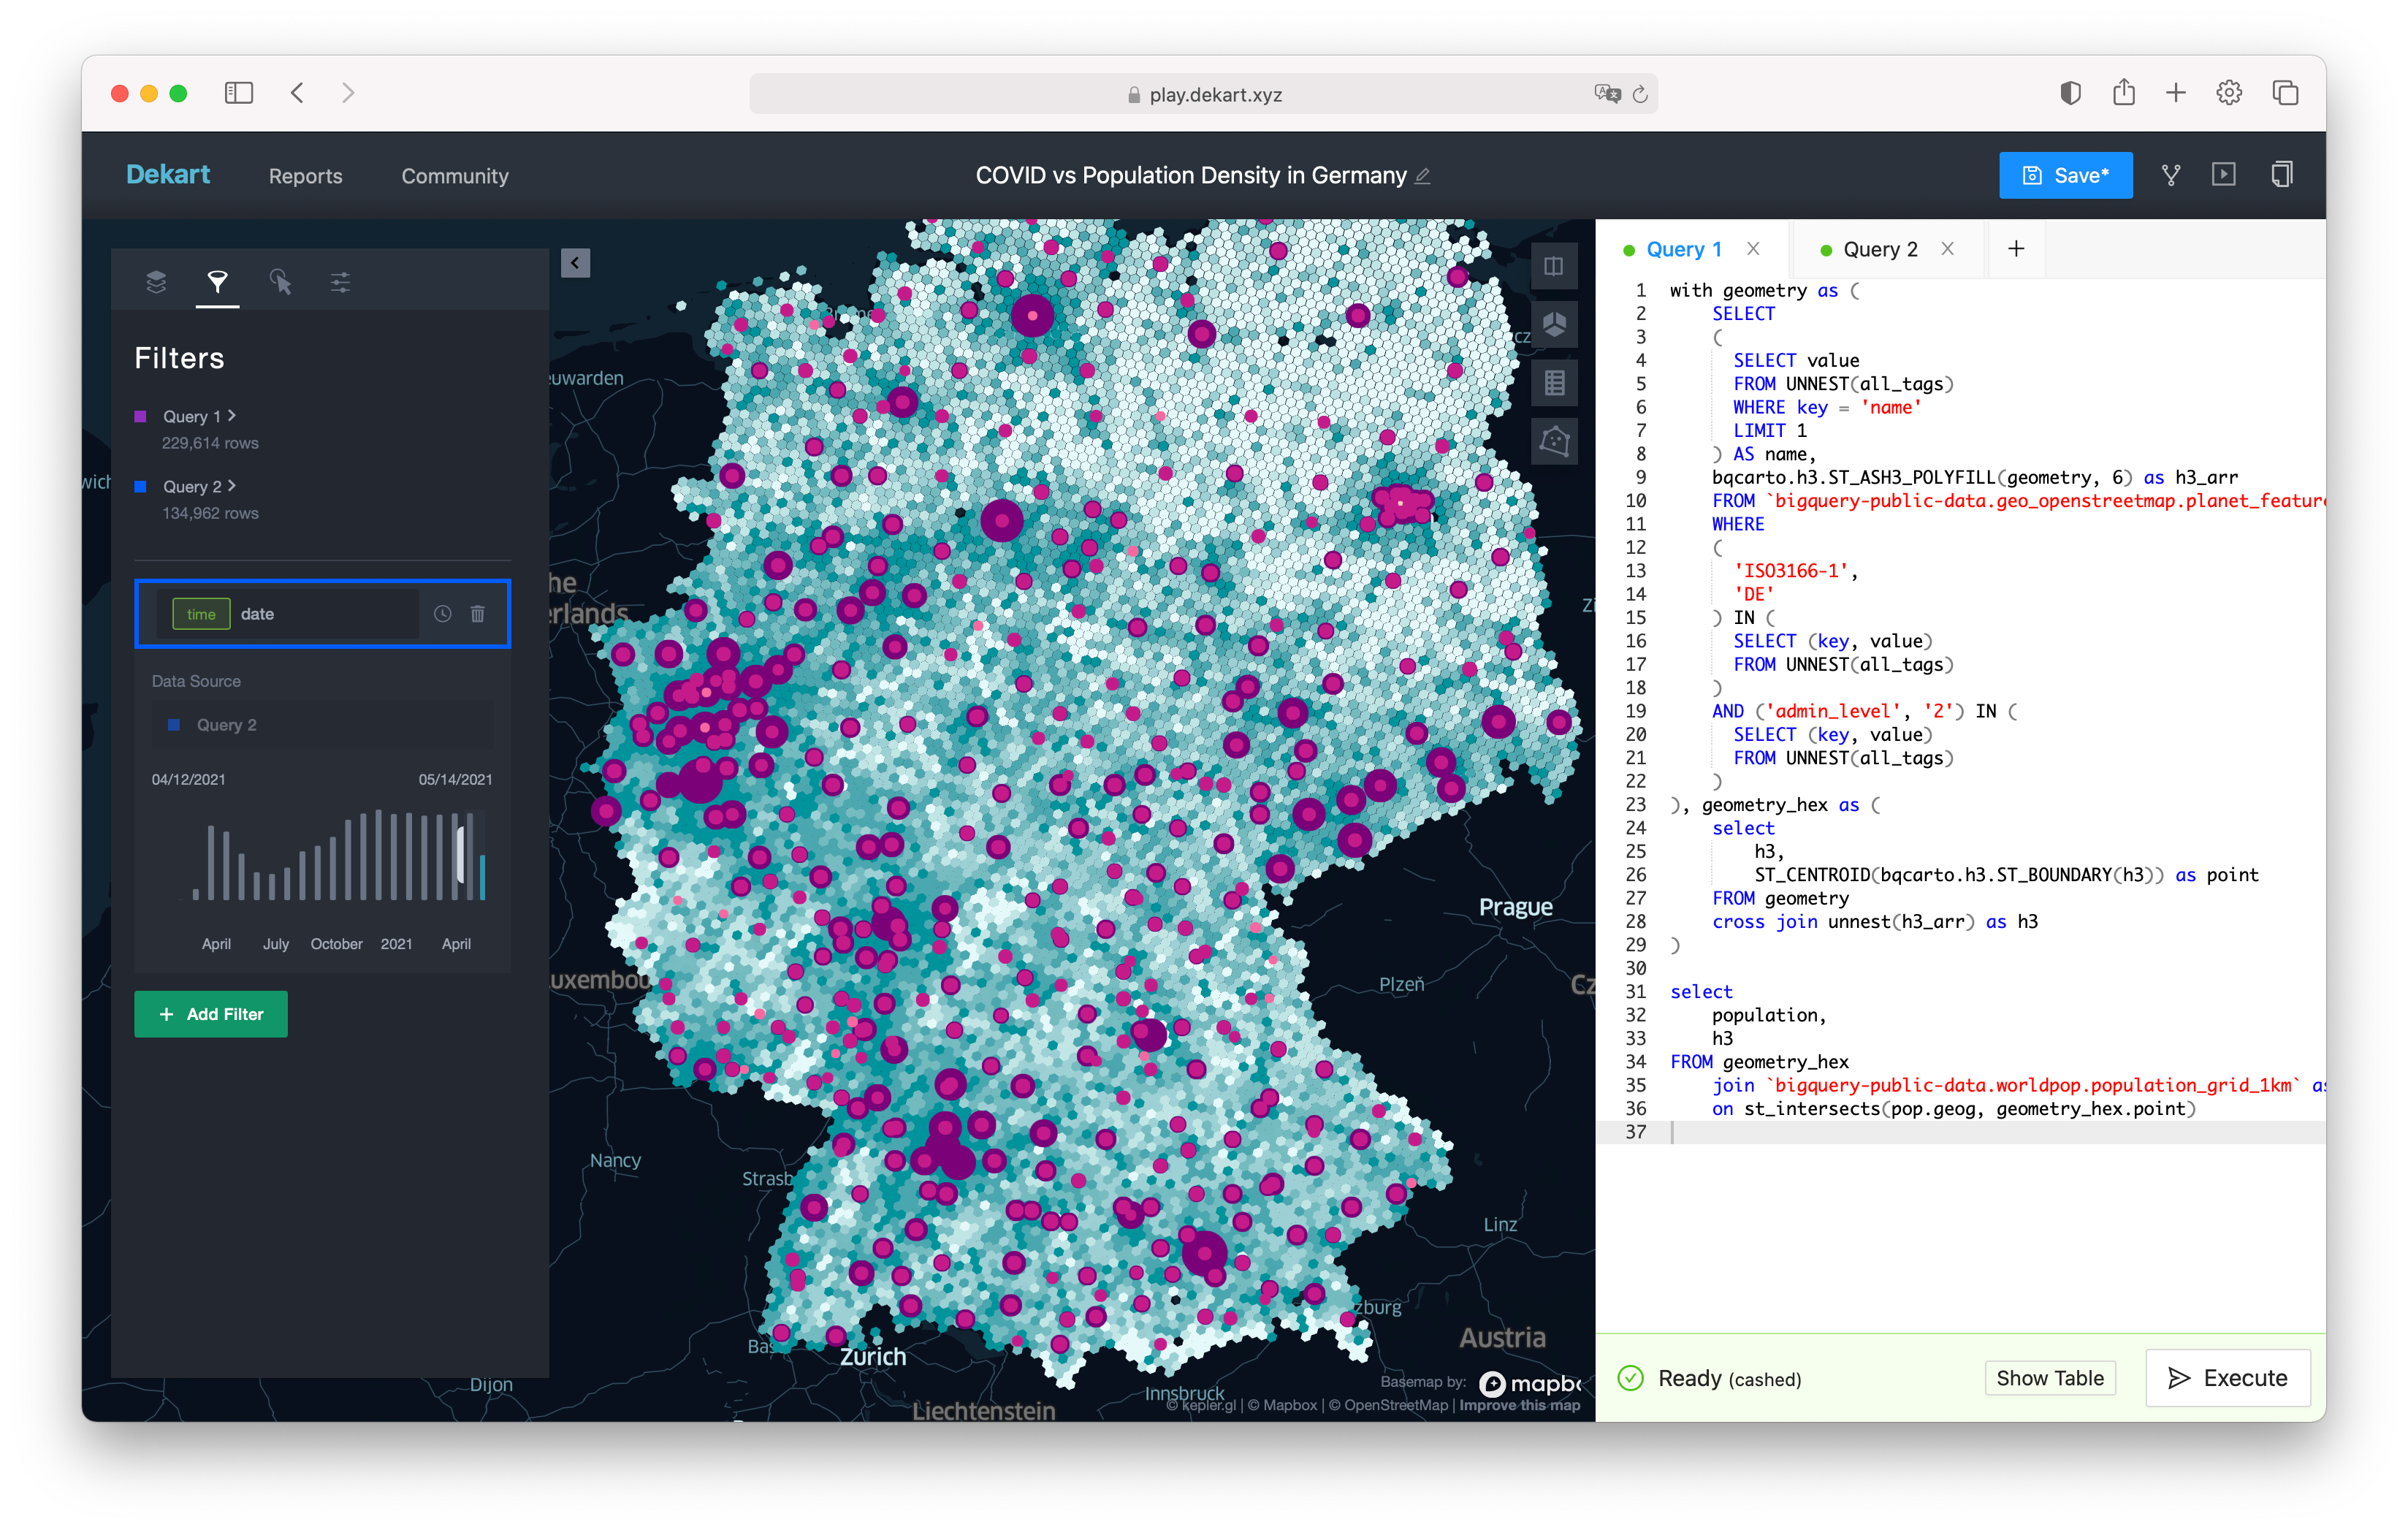Collapse the side panel arrow
Viewport: 2408px width, 1530px height.
click(x=575, y=263)
